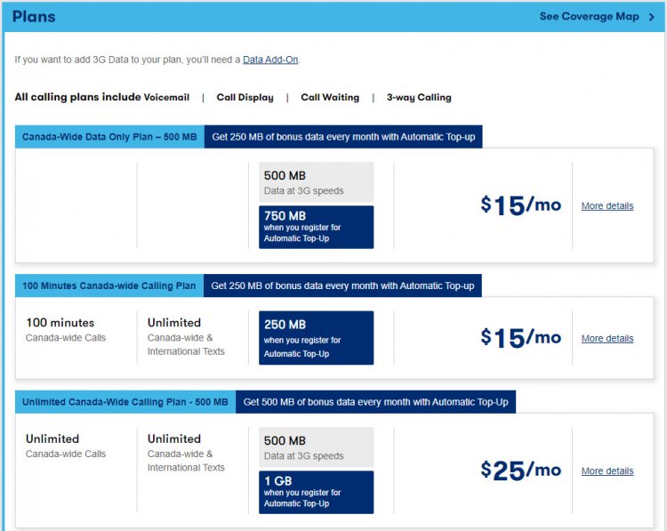This screenshot has height=531, width=667.
Task: Open More details for 100 Minutes plan
Action: tap(607, 339)
